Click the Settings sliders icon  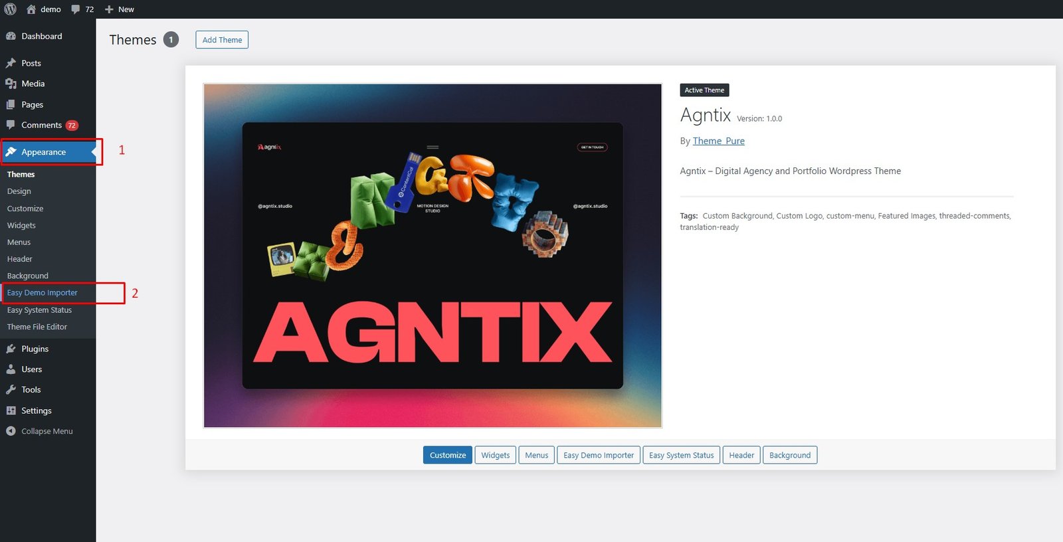tap(11, 410)
